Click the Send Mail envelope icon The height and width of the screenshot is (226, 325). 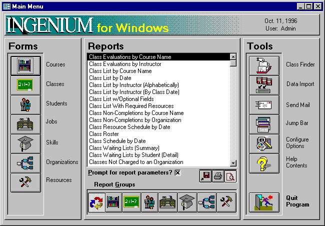click(264, 105)
